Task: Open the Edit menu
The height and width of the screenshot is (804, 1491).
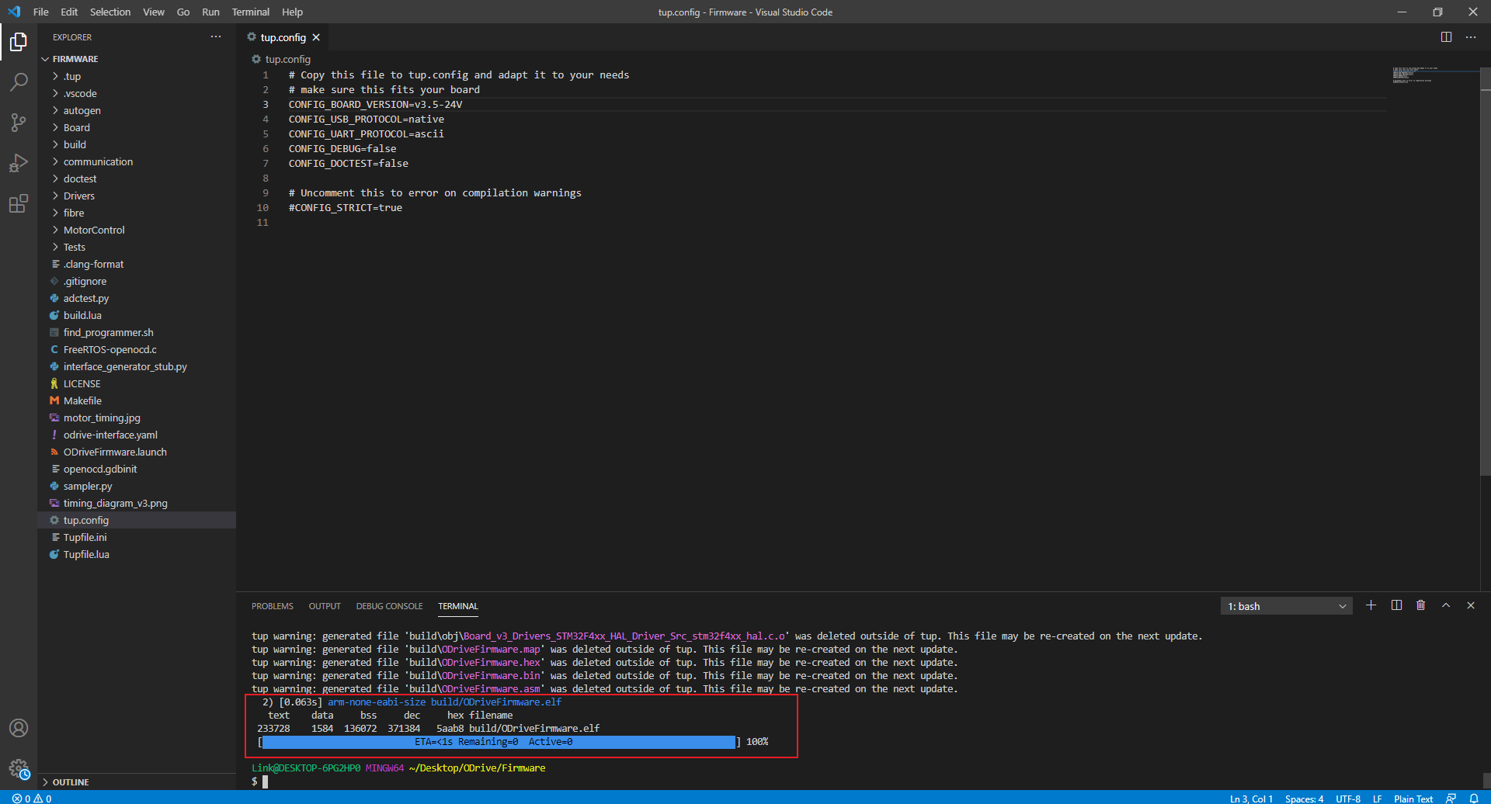Action: click(x=69, y=12)
